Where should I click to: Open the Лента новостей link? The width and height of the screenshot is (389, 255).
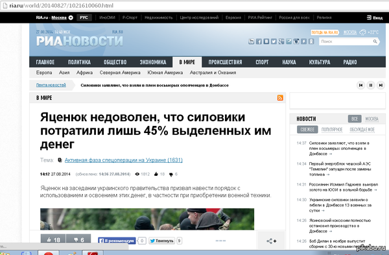(x=51, y=85)
